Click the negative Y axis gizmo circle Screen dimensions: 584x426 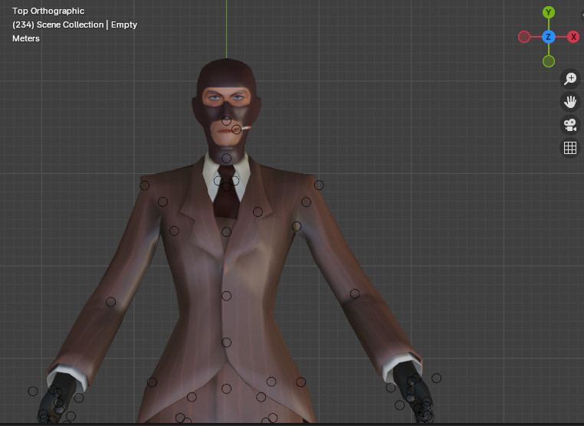(x=548, y=61)
